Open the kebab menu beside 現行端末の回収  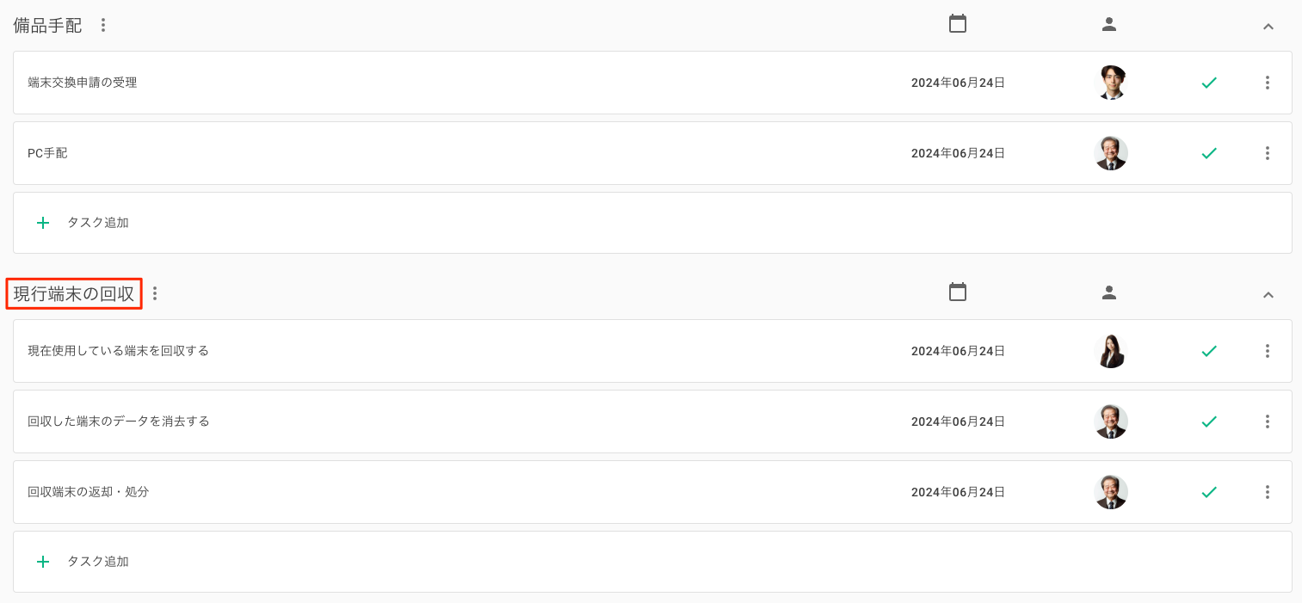[x=155, y=293]
